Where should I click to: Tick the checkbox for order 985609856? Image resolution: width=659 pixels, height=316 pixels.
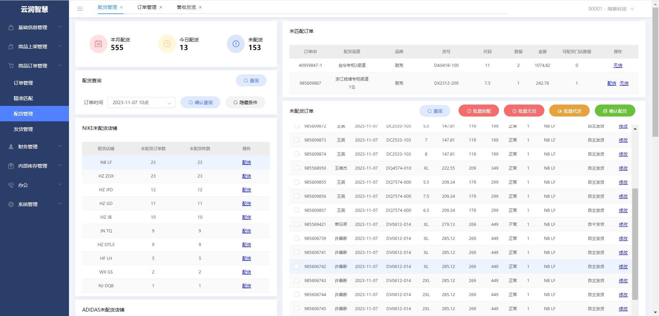click(x=297, y=196)
